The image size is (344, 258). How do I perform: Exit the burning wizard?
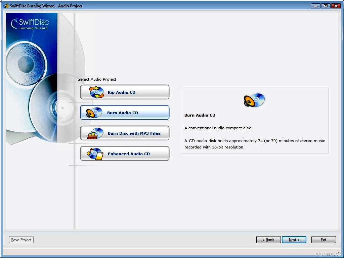(324, 240)
